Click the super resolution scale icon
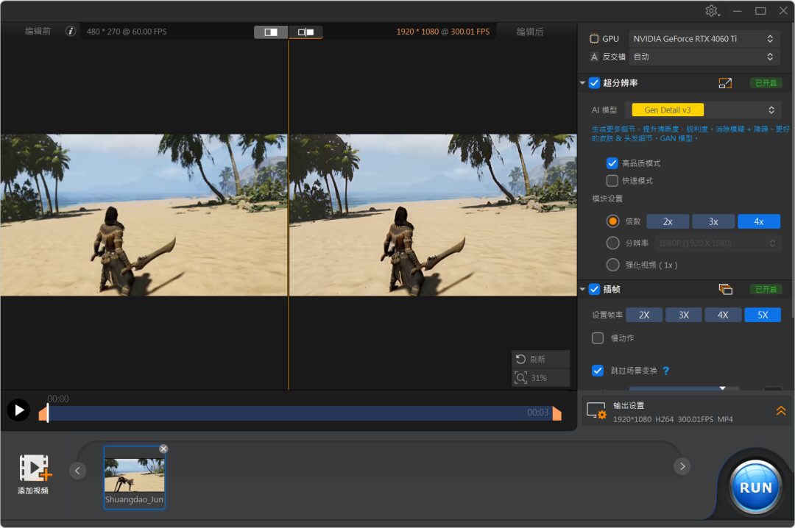This screenshot has height=528, width=795. pyautogui.click(x=725, y=83)
